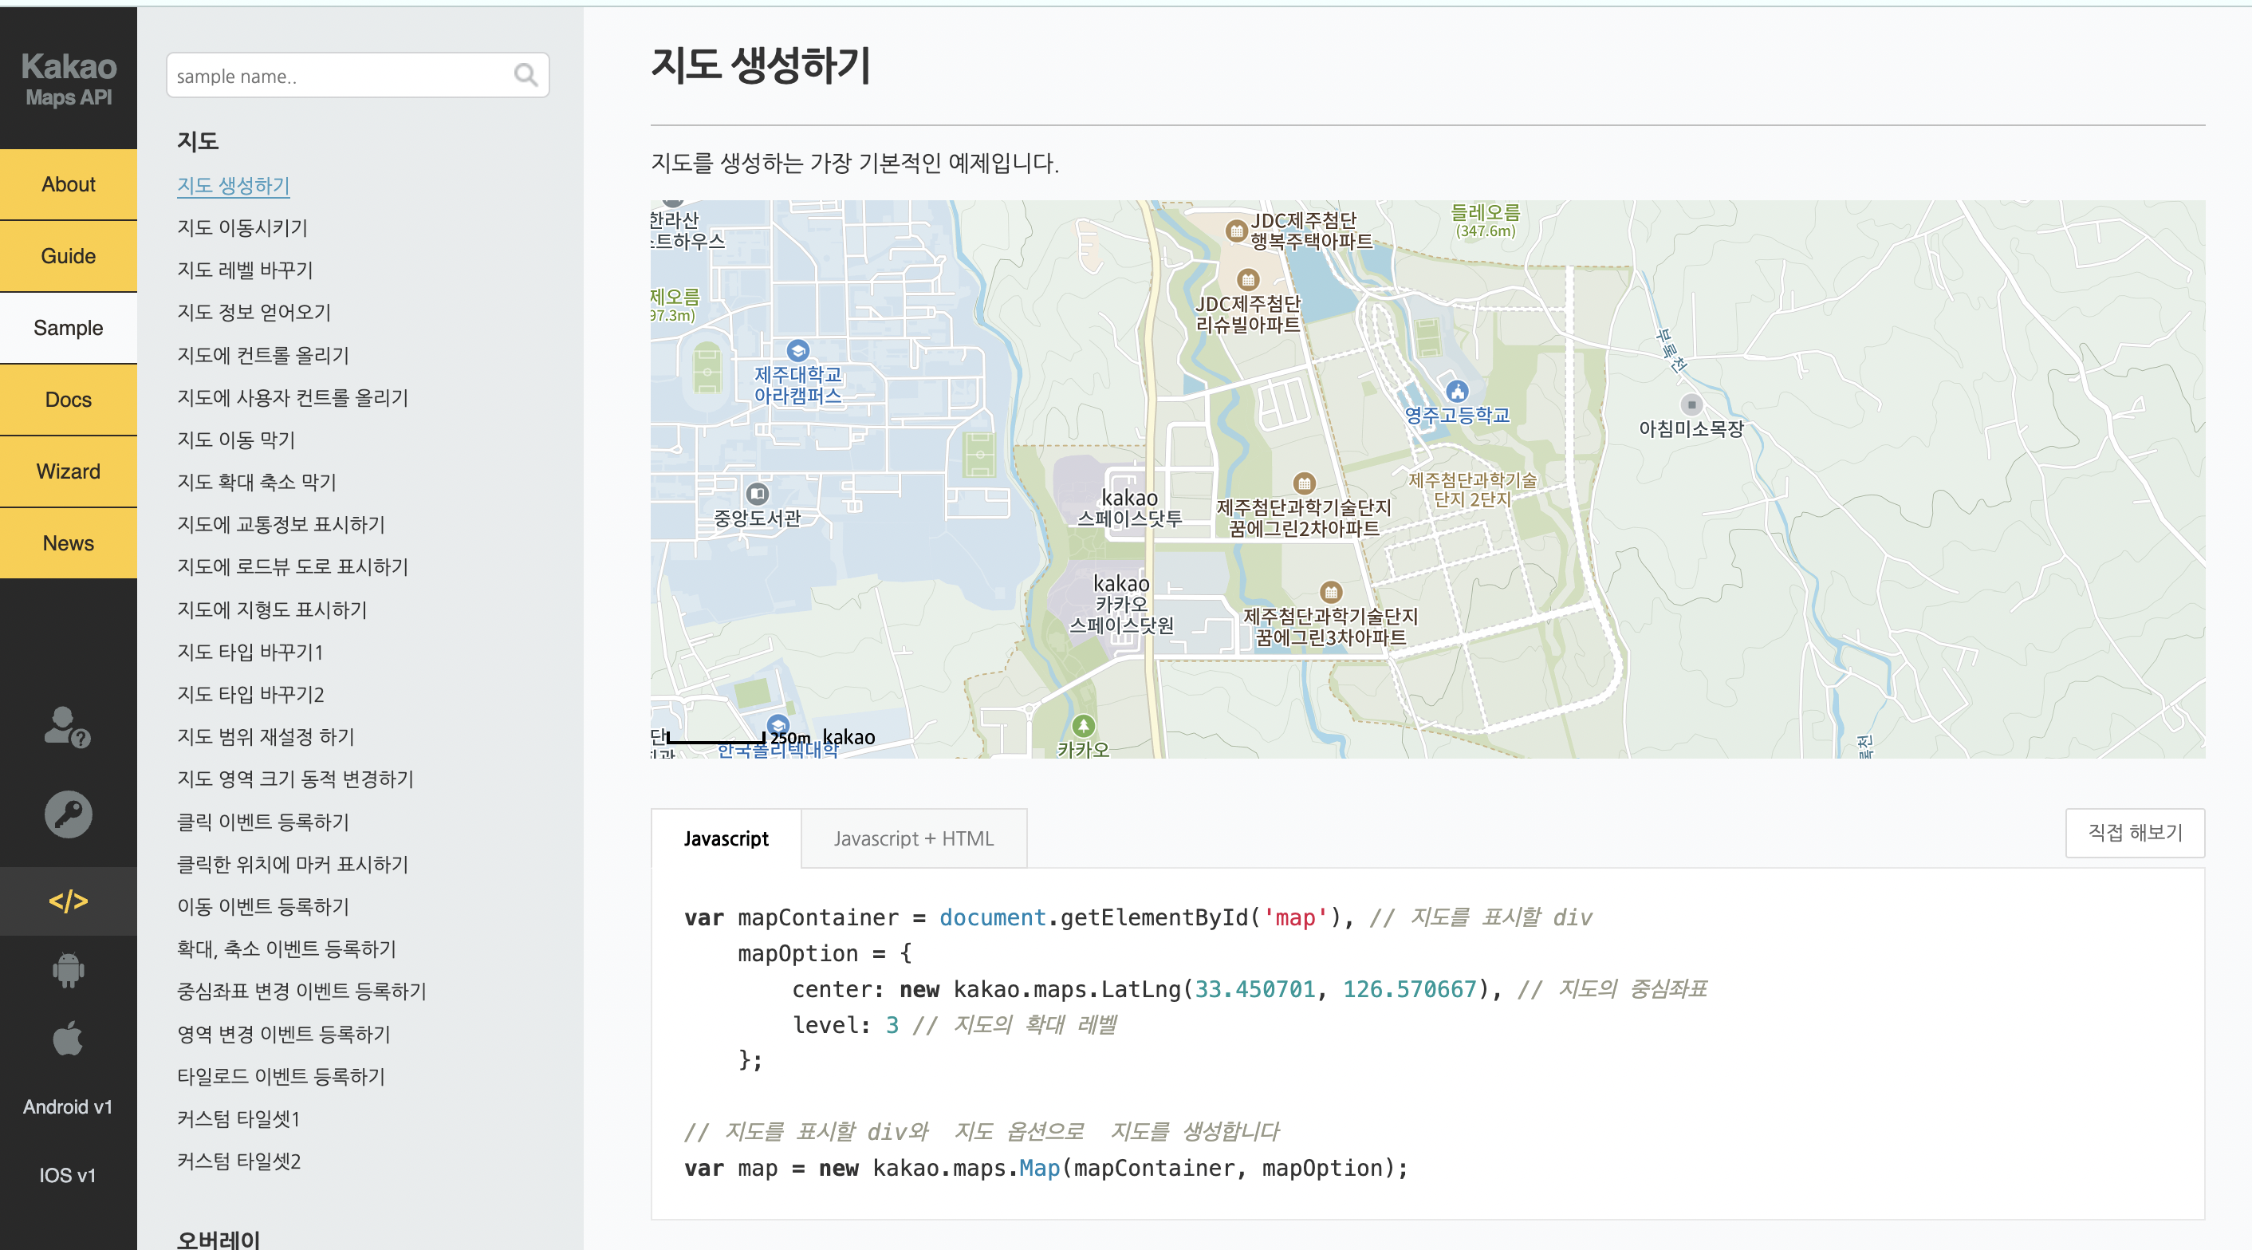Open the Apple logo icon
The width and height of the screenshot is (2252, 1250).
(x=69, y=1039)
